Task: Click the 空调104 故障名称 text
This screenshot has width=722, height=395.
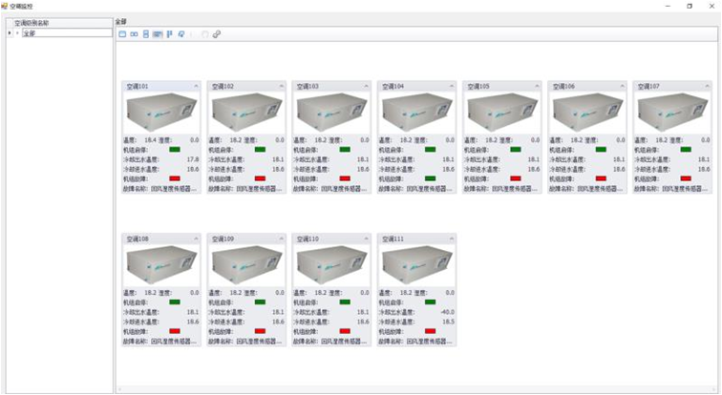Action: [416, 189]
